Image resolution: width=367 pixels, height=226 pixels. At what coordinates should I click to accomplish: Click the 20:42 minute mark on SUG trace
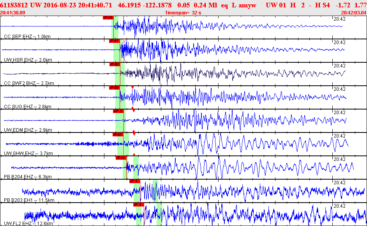[x=339, y=90]
